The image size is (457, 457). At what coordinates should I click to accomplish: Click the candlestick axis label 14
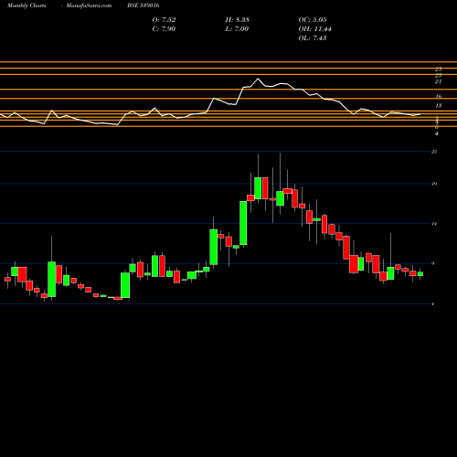(434, 224)
